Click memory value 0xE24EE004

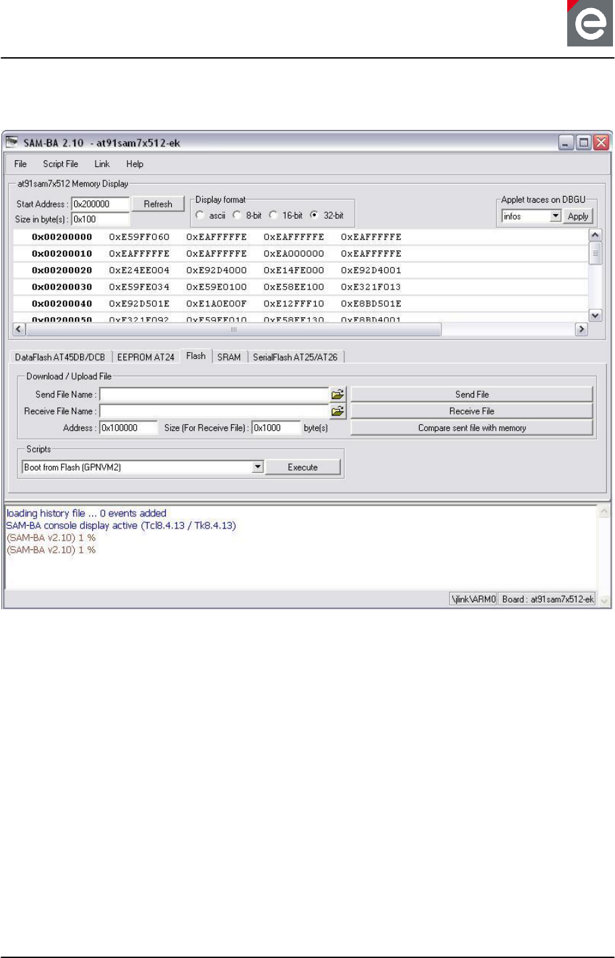click(x=139, y=270)
